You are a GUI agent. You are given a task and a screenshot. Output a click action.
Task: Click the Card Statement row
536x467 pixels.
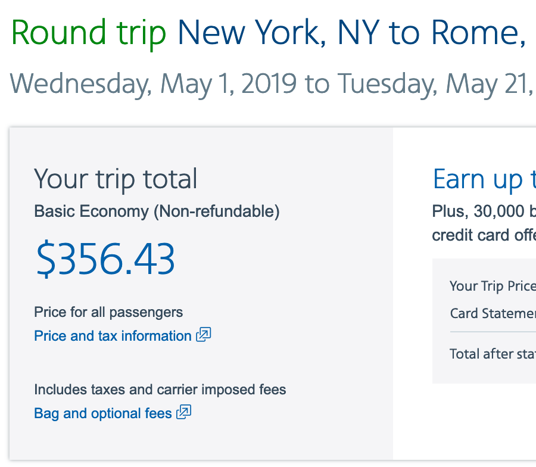[492, 313]
